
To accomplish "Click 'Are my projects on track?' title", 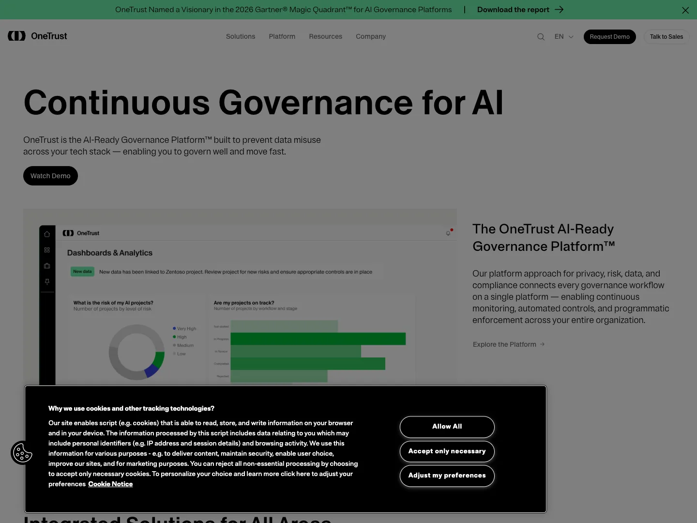I will tap(244, 303).
